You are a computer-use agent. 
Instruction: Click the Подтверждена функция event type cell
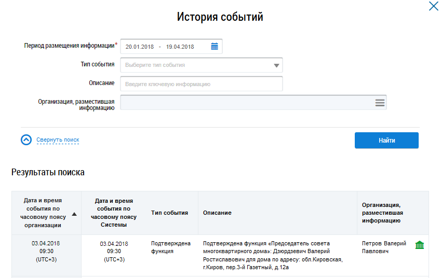(x=170, y=247)
